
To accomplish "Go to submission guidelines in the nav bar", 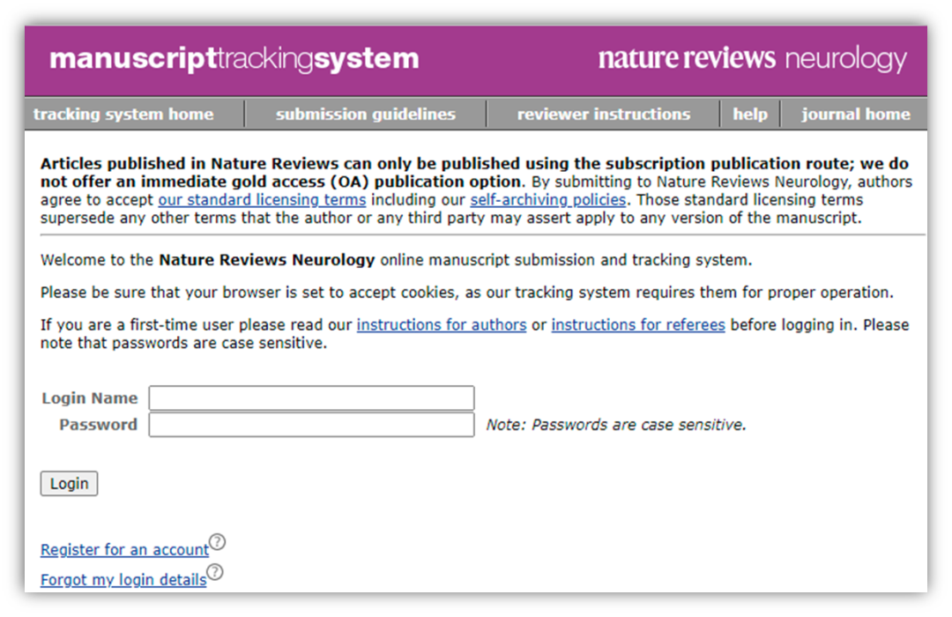I will [x=365, y=115].
